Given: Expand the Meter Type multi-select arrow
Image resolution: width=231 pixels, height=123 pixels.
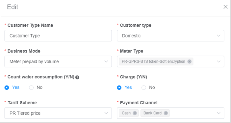Looking at the screenshot, I should (219, 61).
